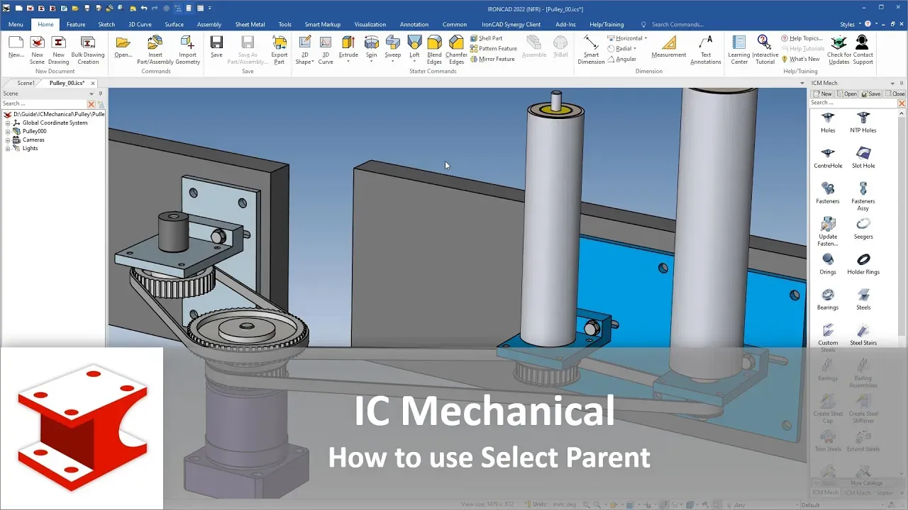
Task: Select Holder Rings catalog item
Action: tap(863, 264)
